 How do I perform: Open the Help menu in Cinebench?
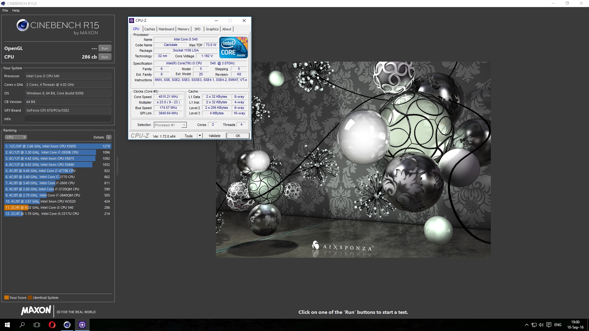pyautogui.click(x=16, y=10)
